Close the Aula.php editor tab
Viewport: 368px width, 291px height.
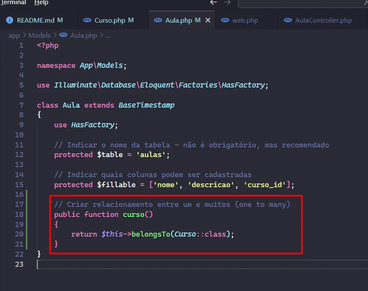click(207, 20)
